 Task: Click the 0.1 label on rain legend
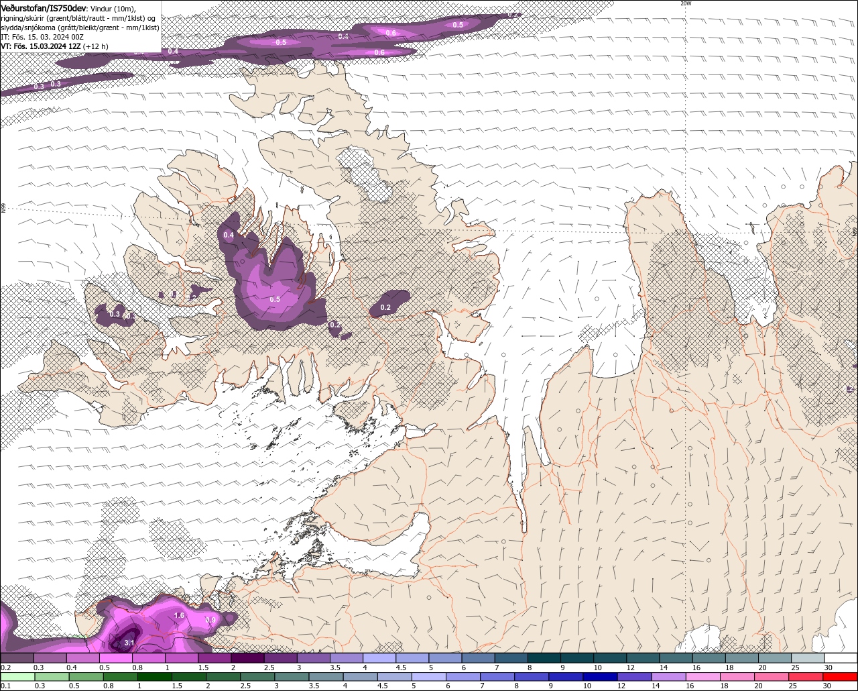click(5, 686)
